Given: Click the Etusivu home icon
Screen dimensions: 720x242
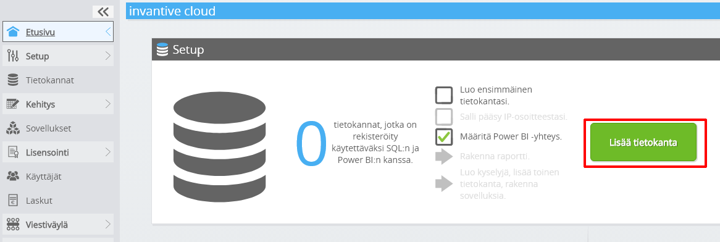Looking at the screenshot, I should click(x=13, y=31).
